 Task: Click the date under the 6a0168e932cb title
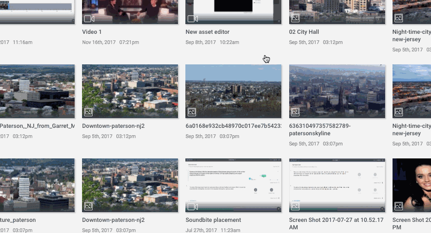tap(212, 136)
